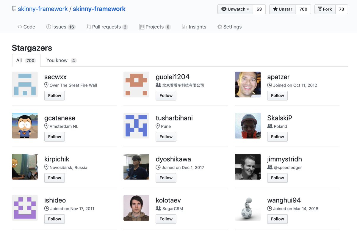The width and height of the screenshot is (357, 231).
Task: Open SkalskiP's profile photo
Action: coord(248,125)
